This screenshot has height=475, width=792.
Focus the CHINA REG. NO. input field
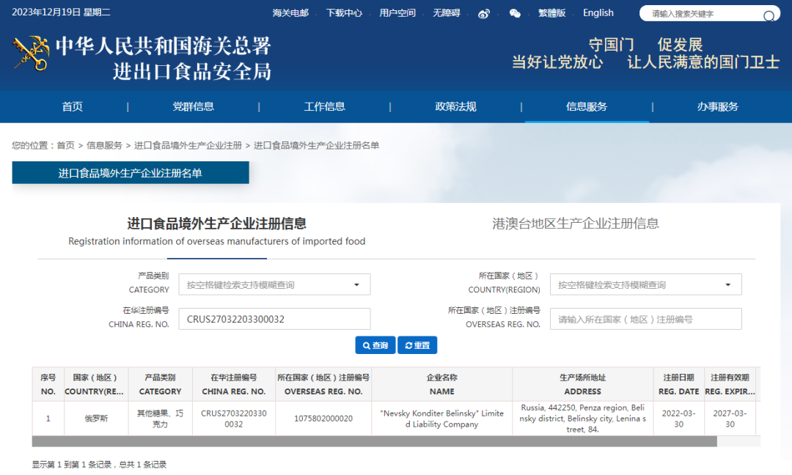click(274, 319)
